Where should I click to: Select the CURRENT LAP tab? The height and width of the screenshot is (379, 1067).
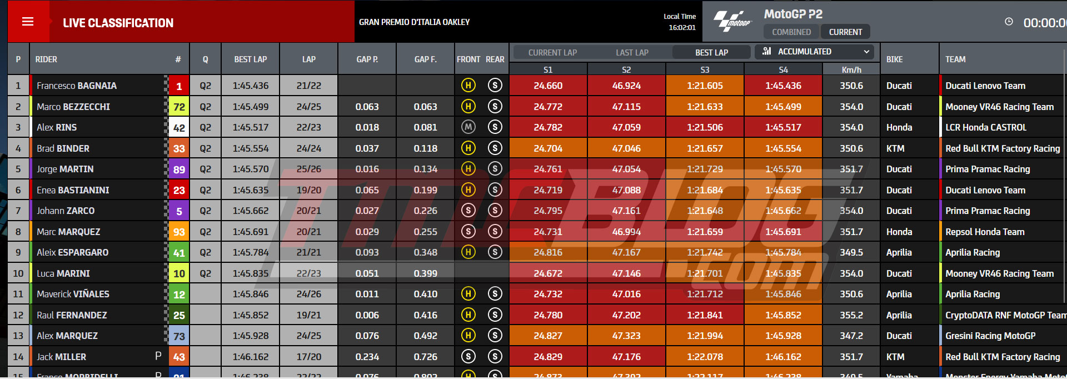click(552, 52)
